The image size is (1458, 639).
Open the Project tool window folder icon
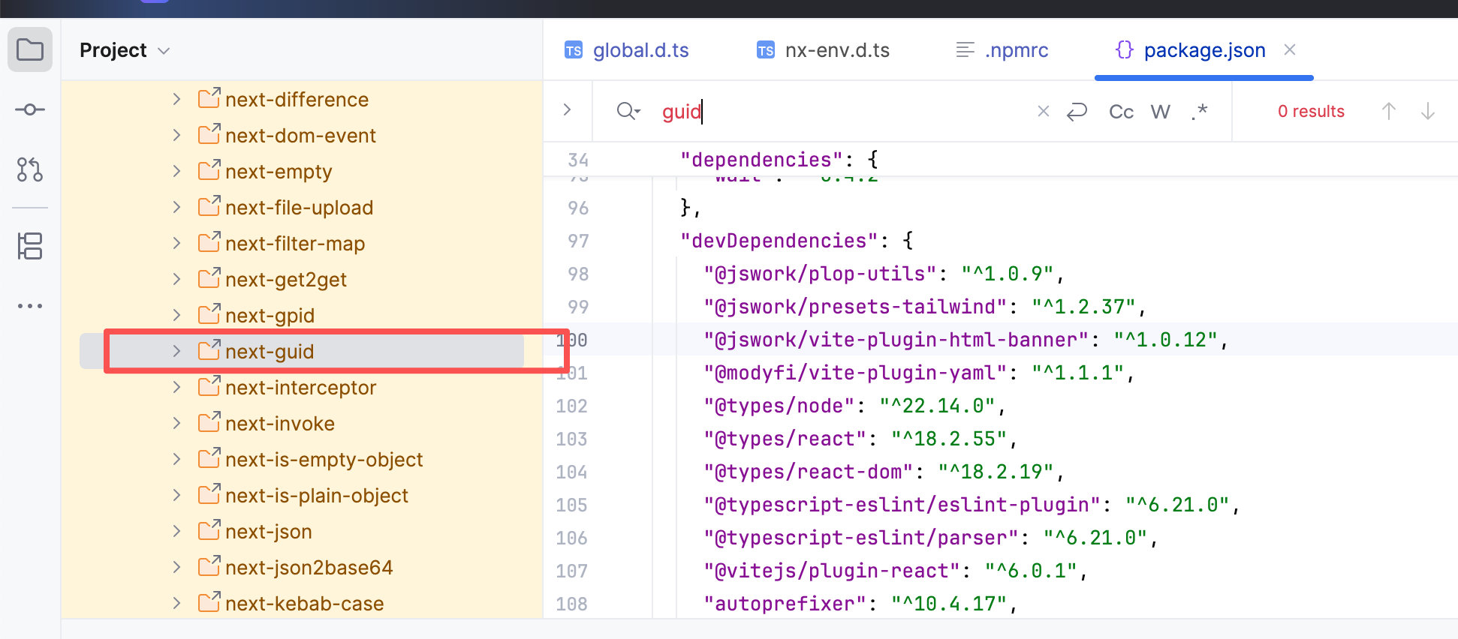30,50
